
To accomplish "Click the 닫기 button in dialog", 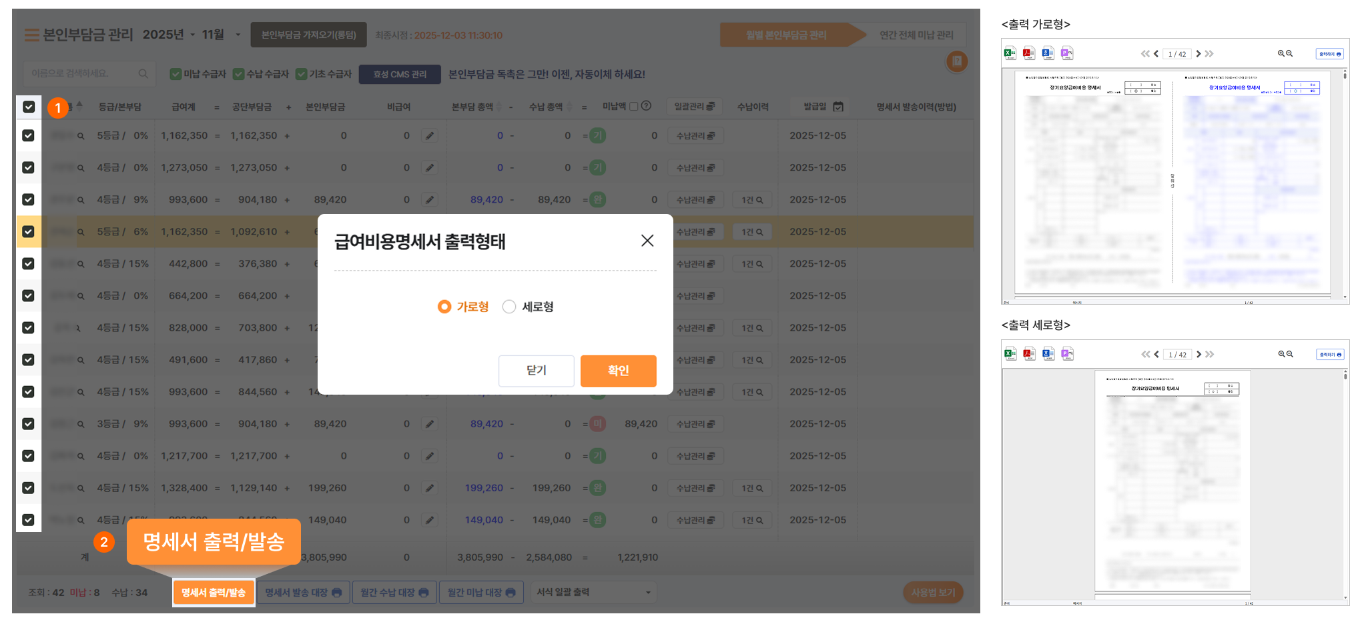I will [536, 371].
